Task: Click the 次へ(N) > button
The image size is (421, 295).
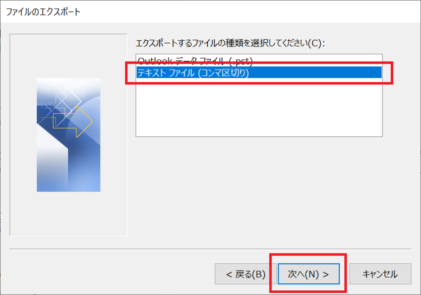Action: coord(309,274)
